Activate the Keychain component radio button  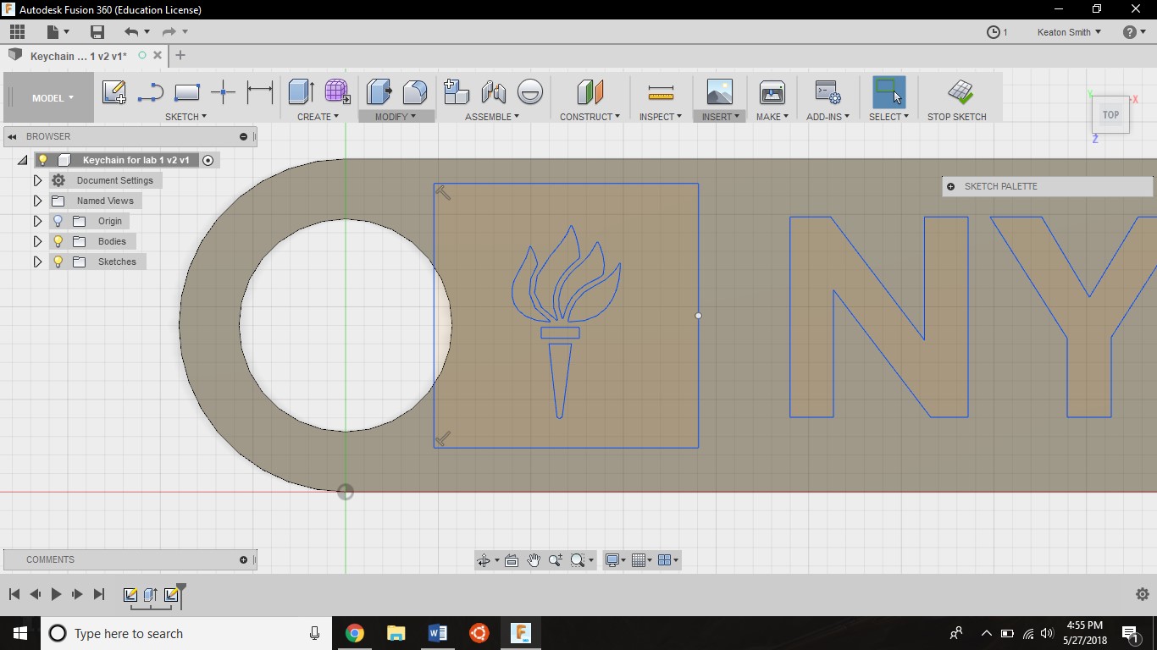(x=208, y=160)
